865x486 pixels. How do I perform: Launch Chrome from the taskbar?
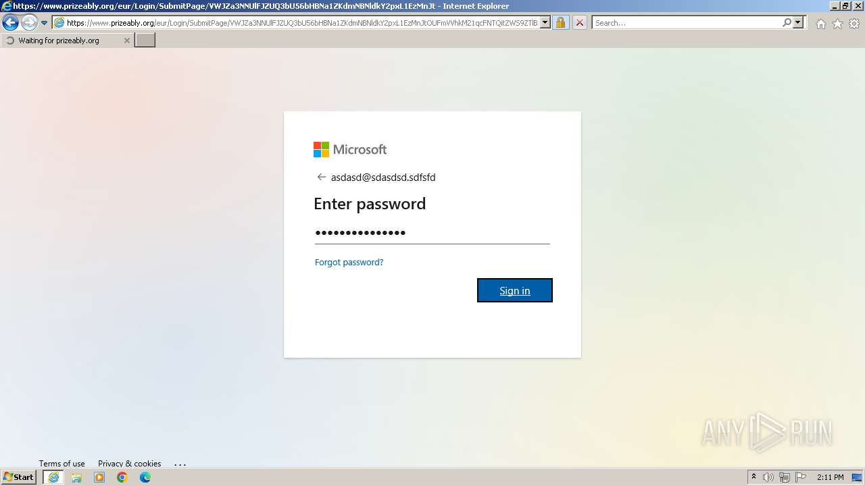[122, 477]
